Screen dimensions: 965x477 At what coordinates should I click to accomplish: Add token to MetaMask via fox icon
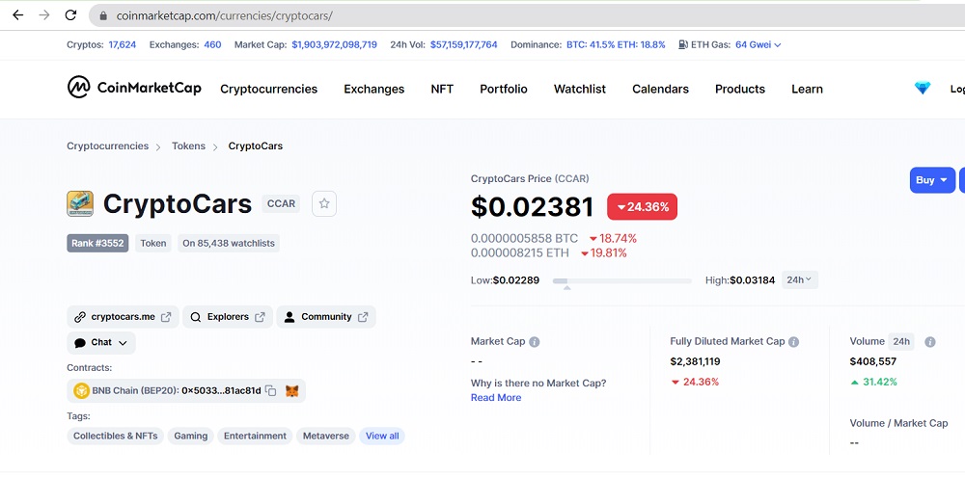click(291, 391)
